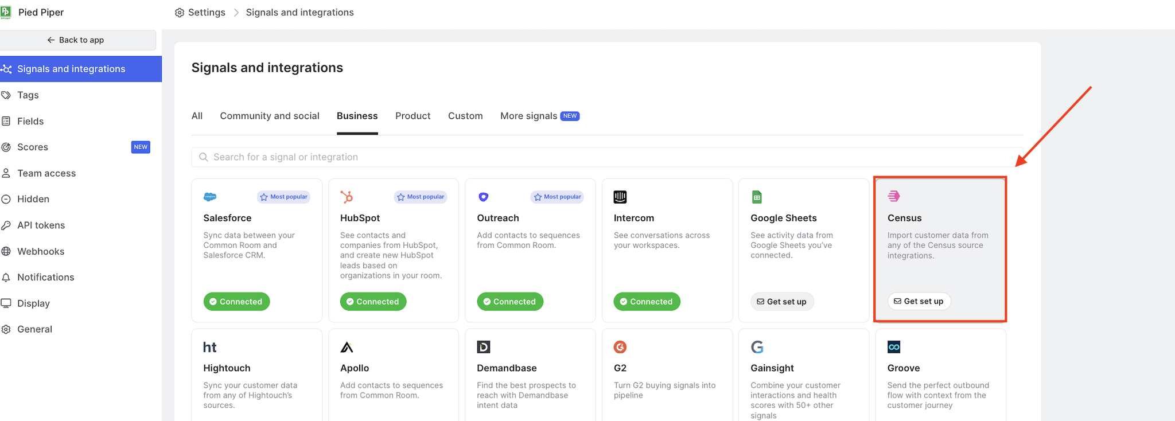Viewport: 1175px width, 421px height.
Task: Click the Demandbase card title
Action: click(x=507, y=368)
